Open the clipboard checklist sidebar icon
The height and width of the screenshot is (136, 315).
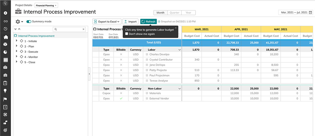pyautogui.click(x=5, y=83)
